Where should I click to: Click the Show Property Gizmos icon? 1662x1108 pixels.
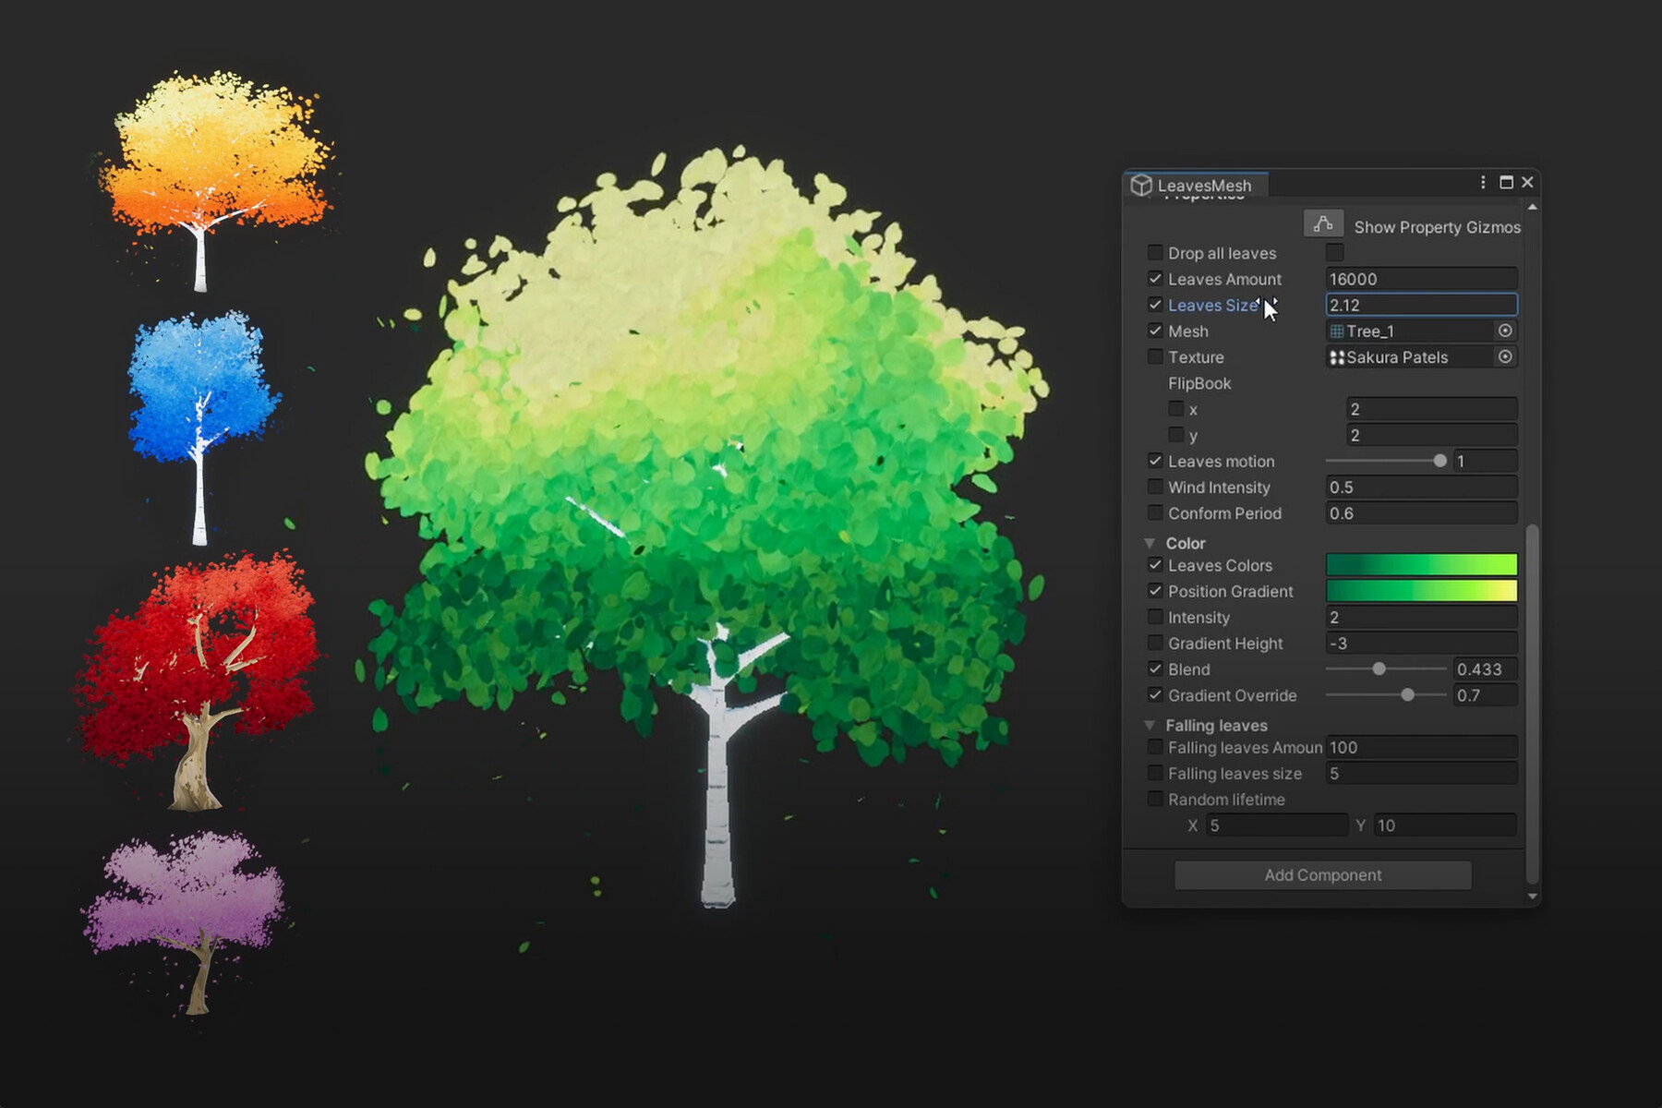(1323, 223)
